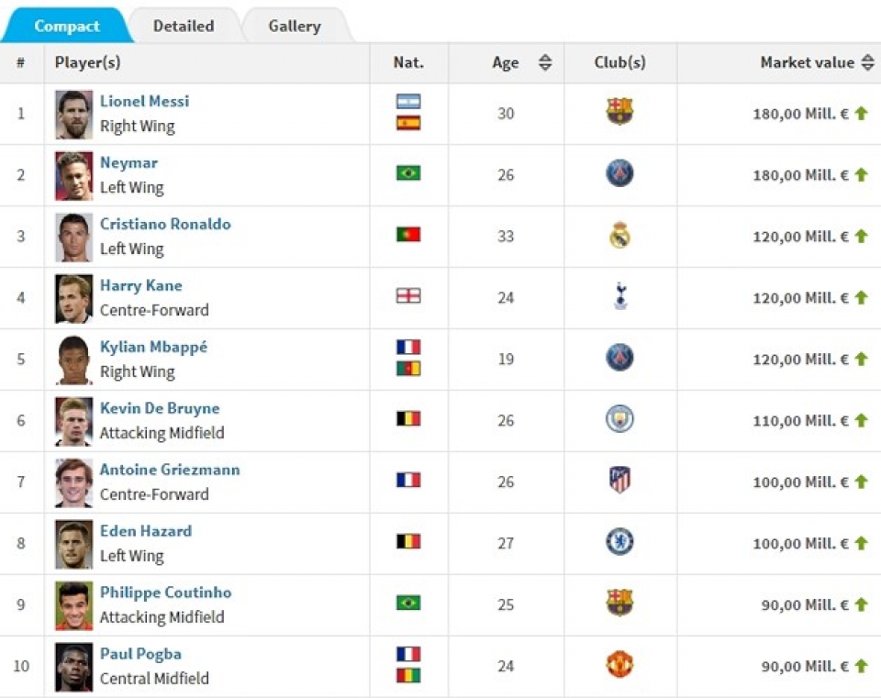
Task: Click the Real Madrid crest icon
Action: tap(620, 235)
